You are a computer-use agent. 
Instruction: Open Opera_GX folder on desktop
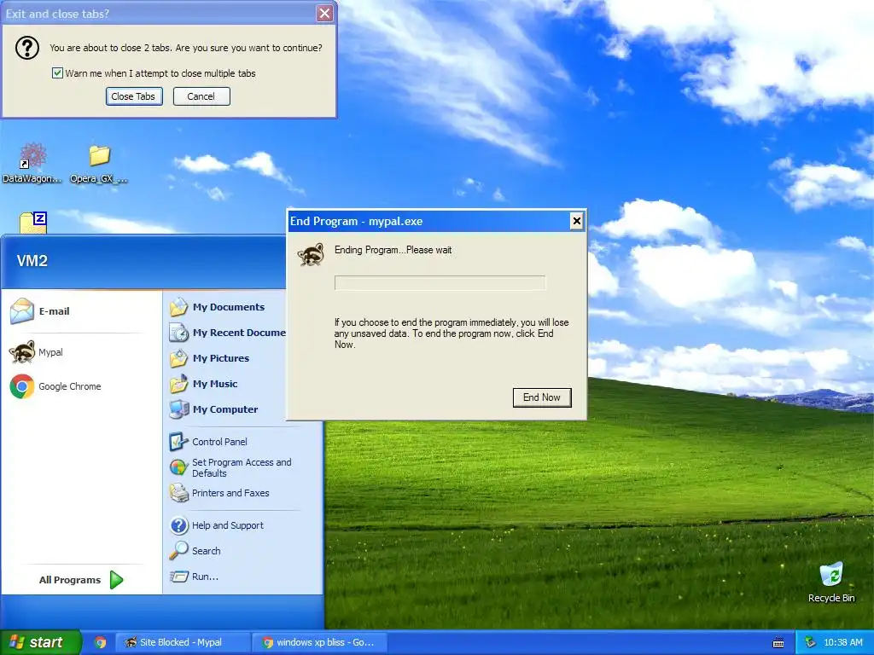(99, 163)
